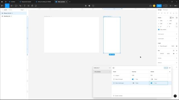Open the Frame type dropdown

coord(160,18)
